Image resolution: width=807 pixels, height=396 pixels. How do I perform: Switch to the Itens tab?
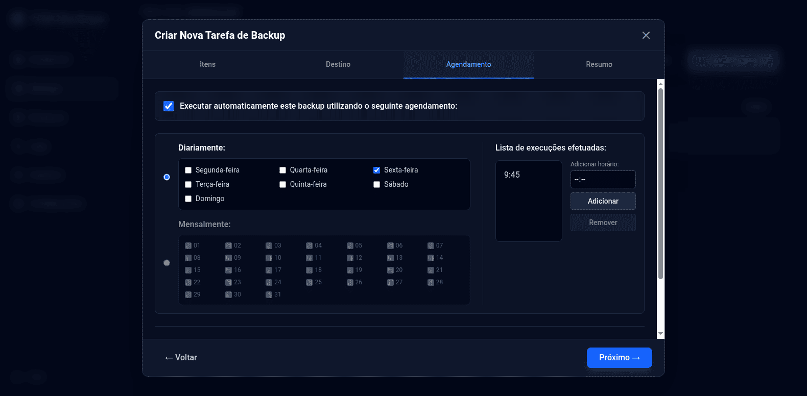(207, 64)
